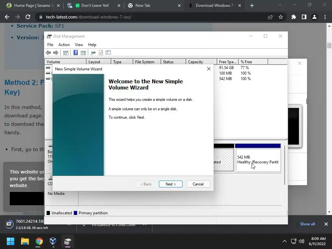Click the % Free column header
Image resolution: width=332 pixels, height=249 pixels.
[x=253, y=62]
